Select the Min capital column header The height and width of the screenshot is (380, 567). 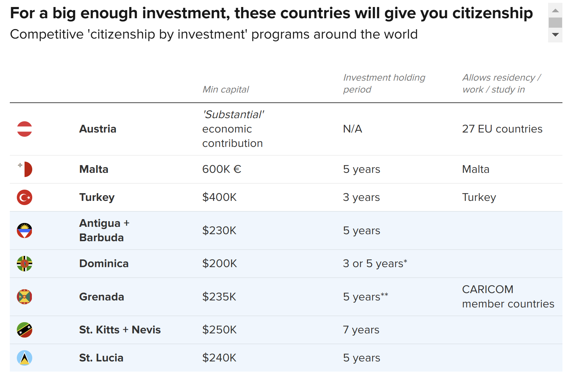click(x=226, y=89)
